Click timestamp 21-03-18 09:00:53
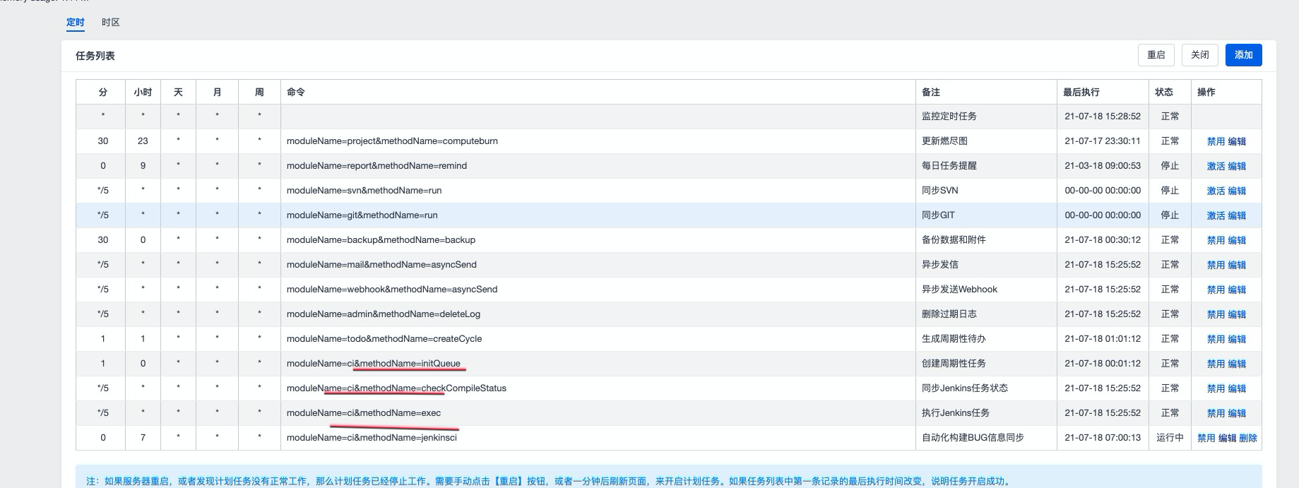This screenshot has height=488, width=1299. 1103,166
